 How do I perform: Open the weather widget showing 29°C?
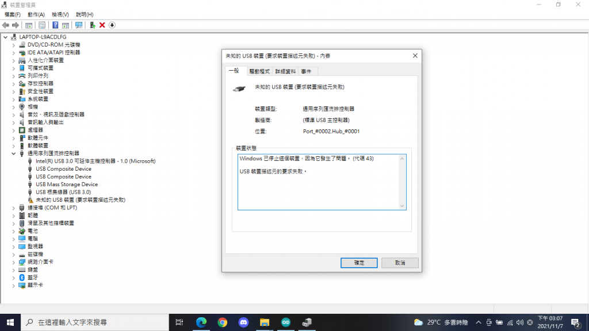[x=441, y=322]
